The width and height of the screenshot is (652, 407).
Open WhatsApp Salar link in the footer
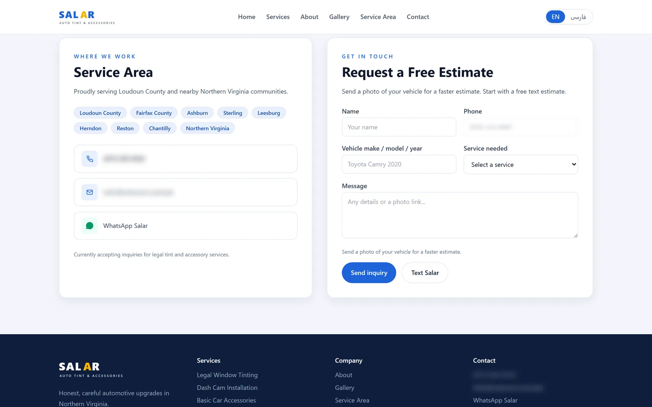495,400
